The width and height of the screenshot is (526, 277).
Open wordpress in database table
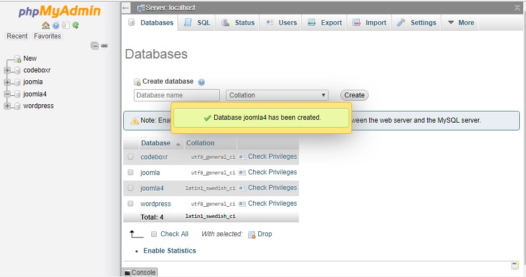coord(156,204)
